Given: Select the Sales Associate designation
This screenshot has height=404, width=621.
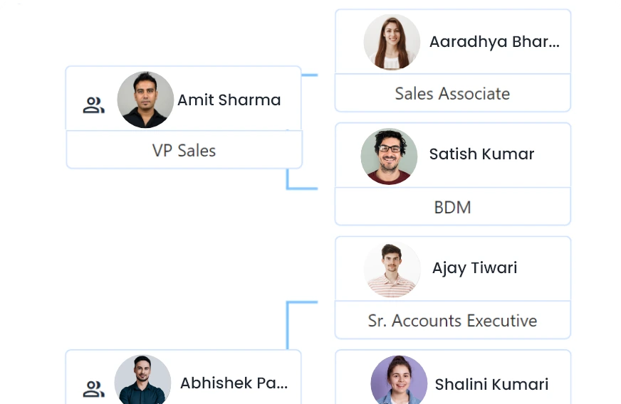Looking at the screenshot, I should click(x=452, y=94).
